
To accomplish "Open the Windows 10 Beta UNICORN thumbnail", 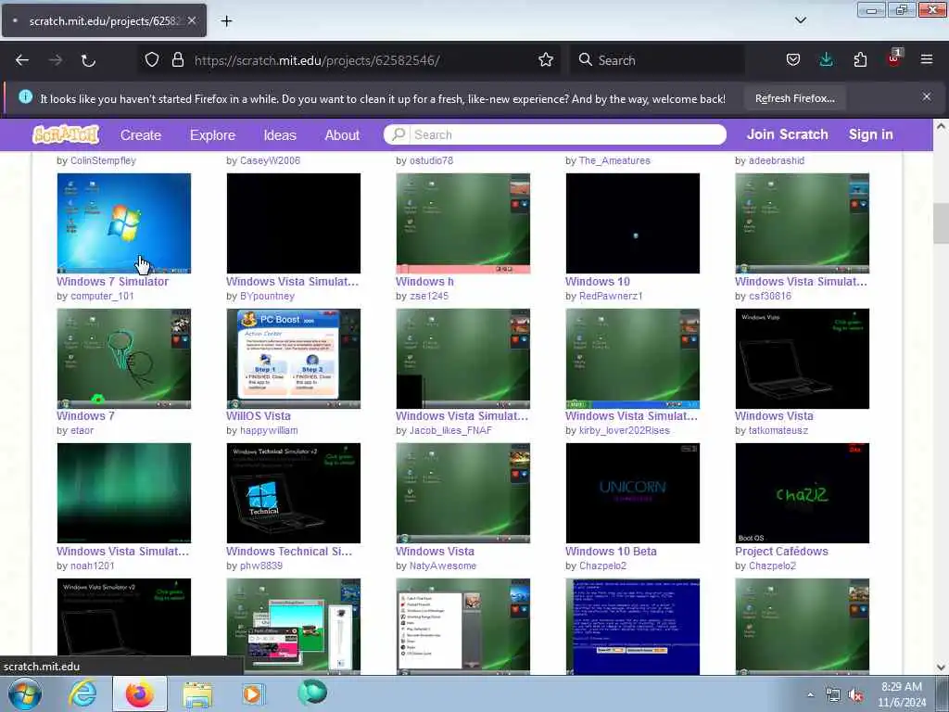I will tap(632, 493).
